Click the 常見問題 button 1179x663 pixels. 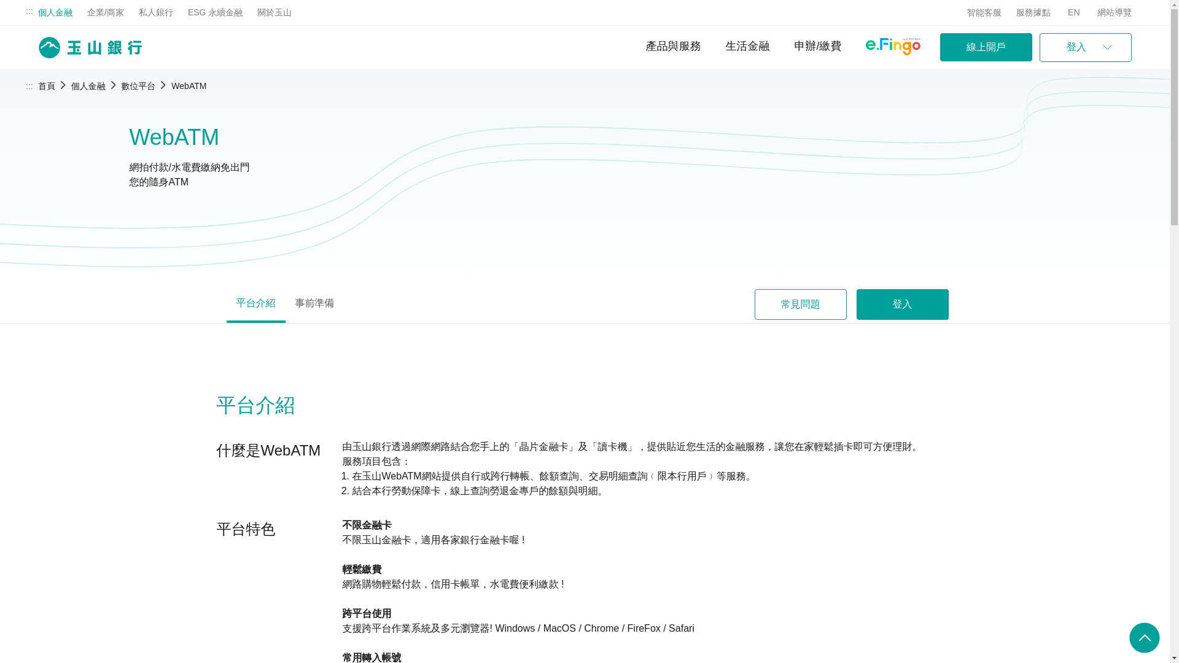pyautogui.click(x=800, y=304)
